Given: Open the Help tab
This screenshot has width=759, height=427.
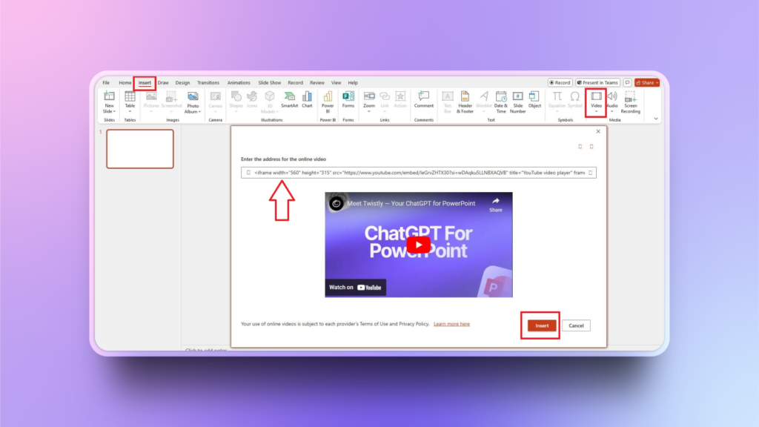Looking at the screenshot, I should tap(353, 83).
